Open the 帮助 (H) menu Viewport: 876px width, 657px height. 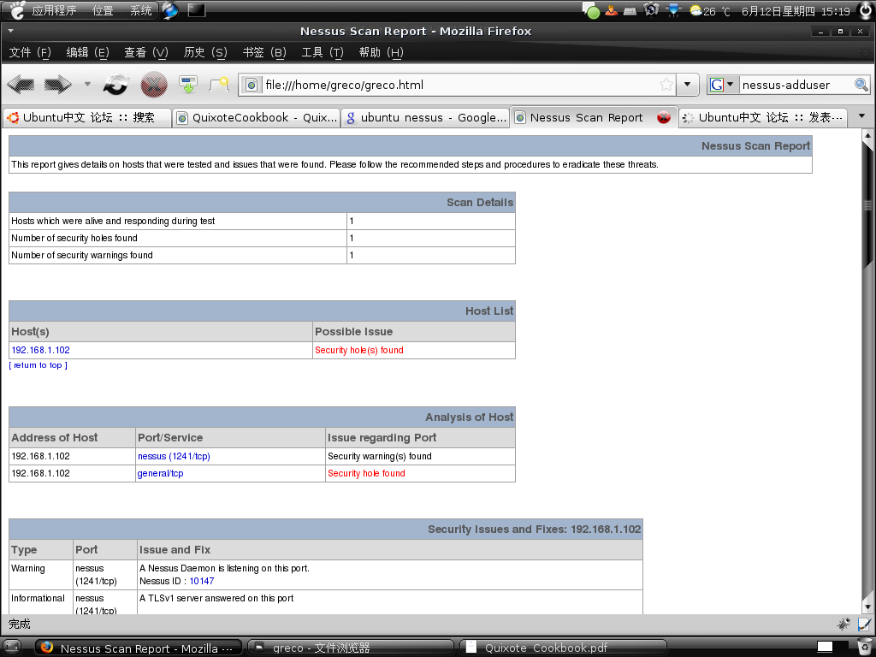[381, 52]
